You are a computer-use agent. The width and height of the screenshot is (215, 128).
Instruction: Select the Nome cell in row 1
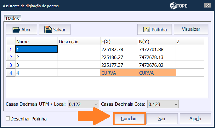click(x=36, y=49)
